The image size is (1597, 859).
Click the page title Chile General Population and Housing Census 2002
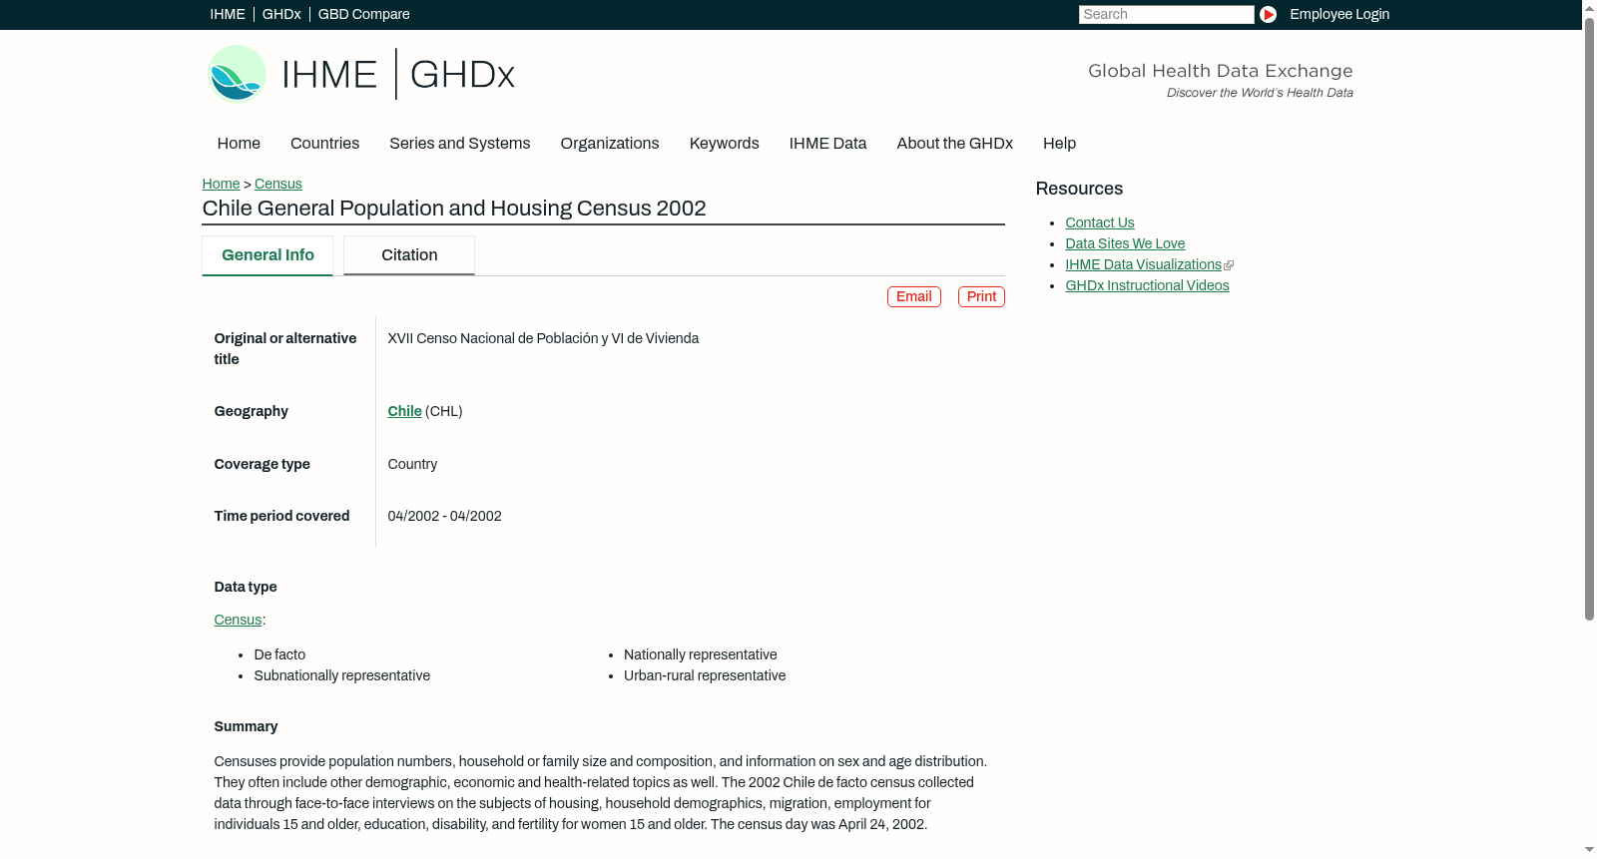pyautogui.click(x=454, y=209)
